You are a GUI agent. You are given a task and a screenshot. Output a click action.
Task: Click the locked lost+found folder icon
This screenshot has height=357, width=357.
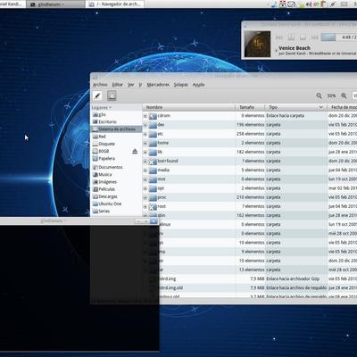tap(153, 162)
